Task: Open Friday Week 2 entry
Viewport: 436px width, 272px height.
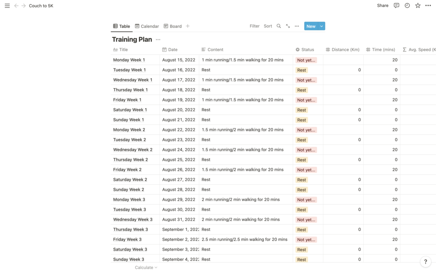Action: coord(128,170)
